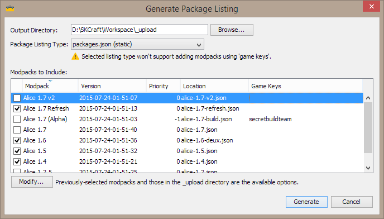Disable the Alice 1.5 modpack checkbox
Screen dimensions: 384x219
(x=17, y=151)
